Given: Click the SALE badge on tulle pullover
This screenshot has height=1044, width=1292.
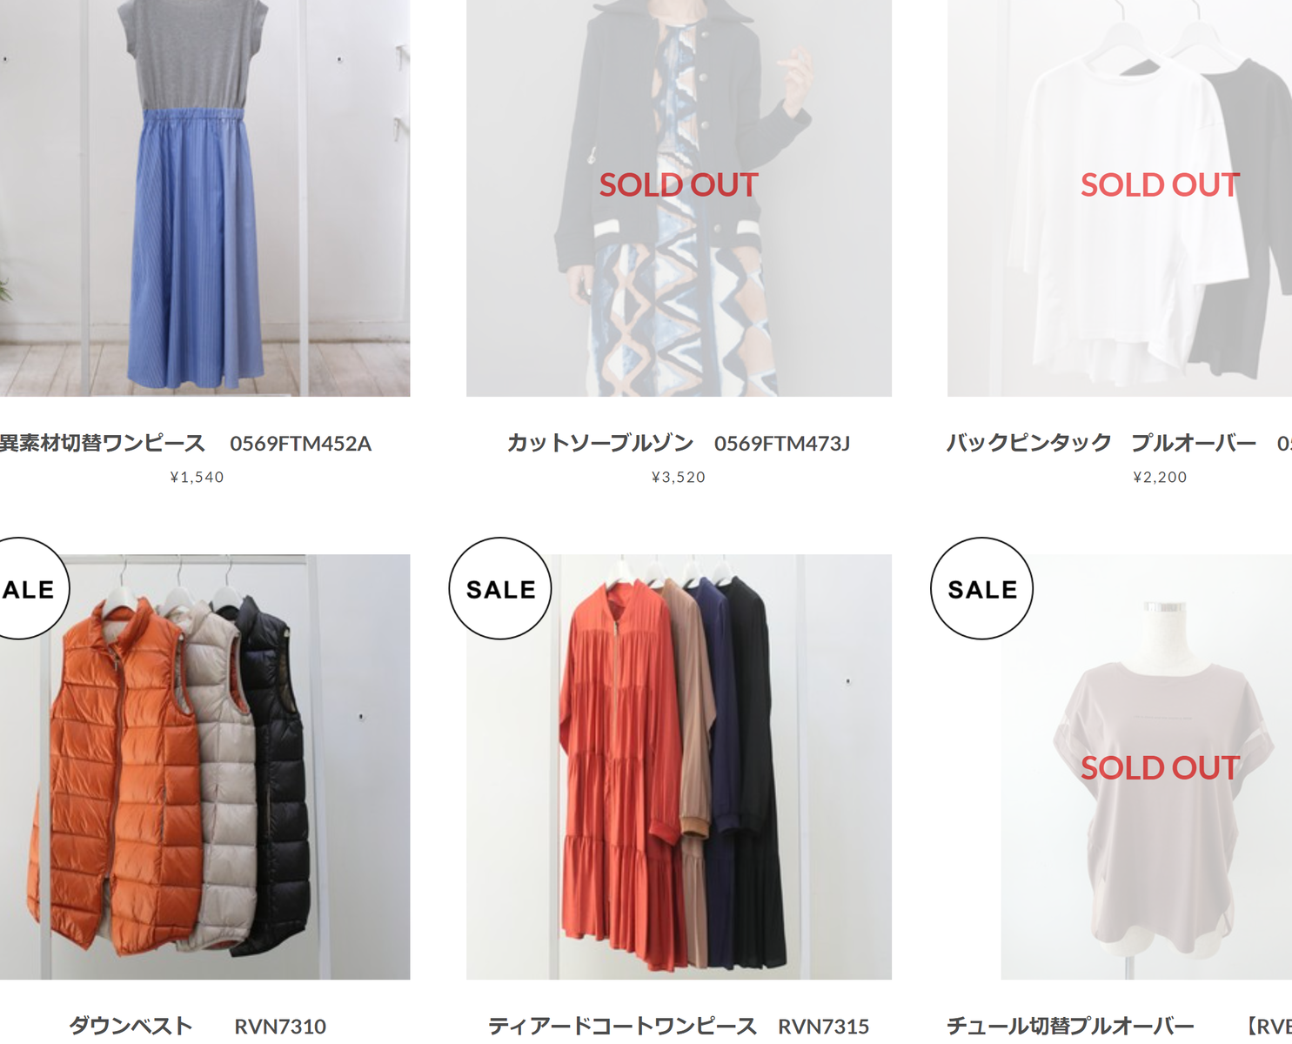Looking at the screenshot, I should click(x=981, y=589).
